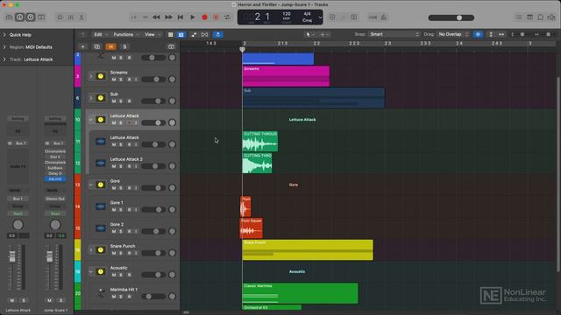This screenshot has width=561, height=315.
Task: Toggle the Quick Help button in control bar
Action: click(31, 17)
